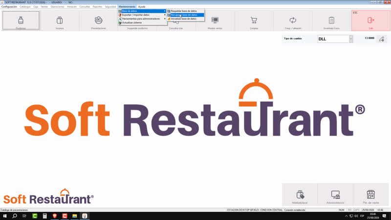The image size is (391, 220).
Task: Open the Administración module button
Action: (x=335, y=195)
